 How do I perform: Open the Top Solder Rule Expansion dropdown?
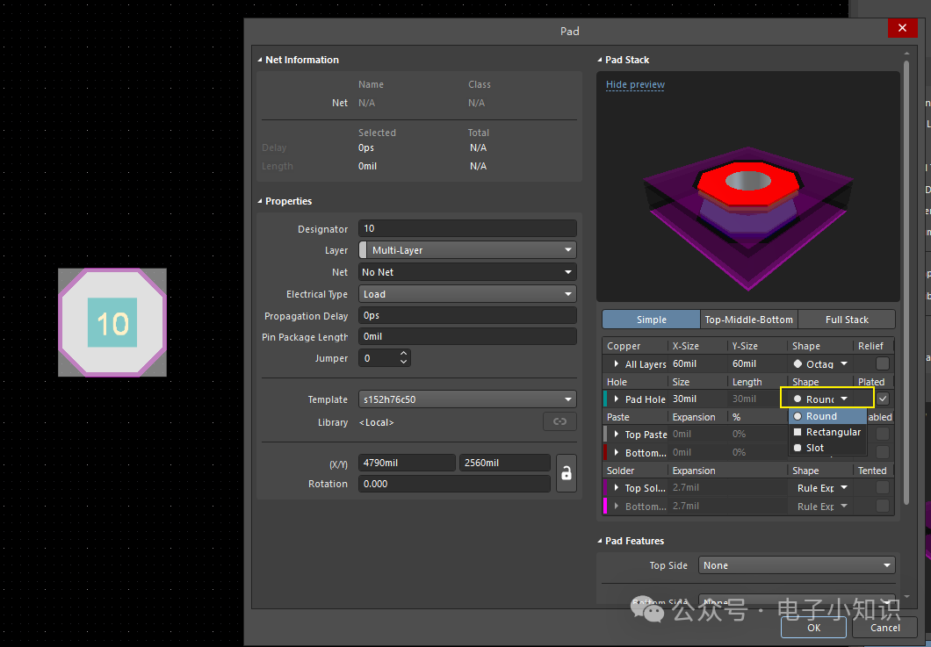[x=822, y=487]
